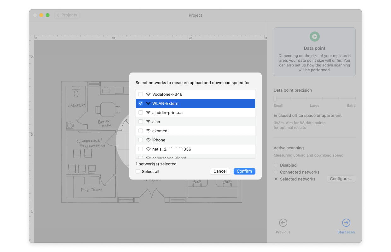Select the Disabled active scanning option
This screenshot has height=252, width=391.
point(276,165)
